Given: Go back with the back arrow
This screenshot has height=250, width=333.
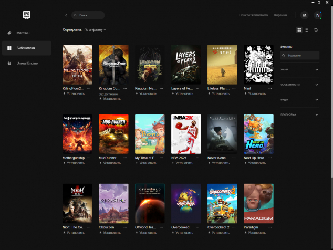Looking at the screenshot, I should 66,15.
